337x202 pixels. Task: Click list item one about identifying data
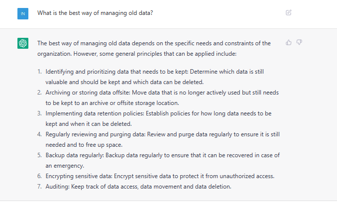(x=154, y=77)
